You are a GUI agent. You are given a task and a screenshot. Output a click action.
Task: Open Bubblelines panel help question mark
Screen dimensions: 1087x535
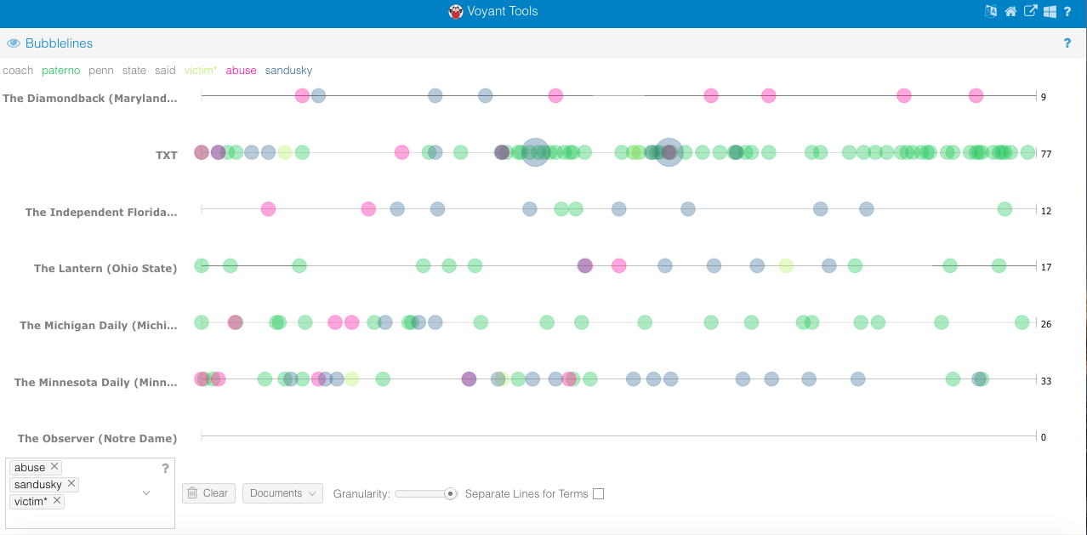[x=1067, y=43]
